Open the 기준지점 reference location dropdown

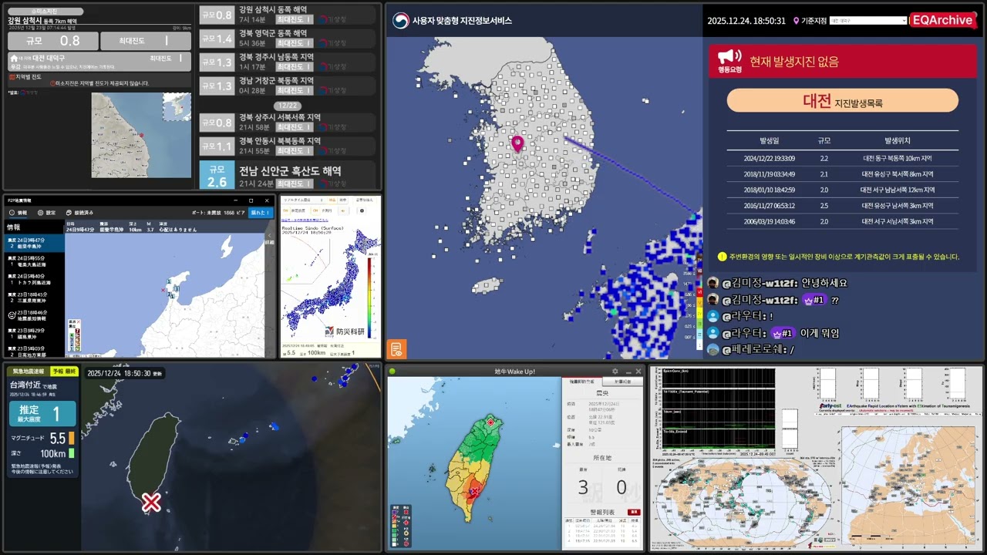868,21
